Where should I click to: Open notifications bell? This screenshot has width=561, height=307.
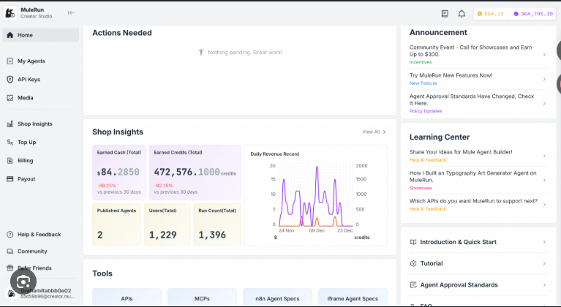[x=462, y=14]
